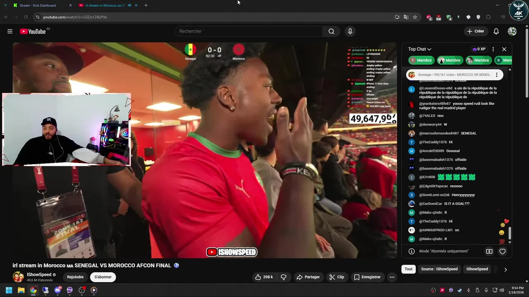
Task: Send a heart reaction in chat
Action: (x=503, y=251)
